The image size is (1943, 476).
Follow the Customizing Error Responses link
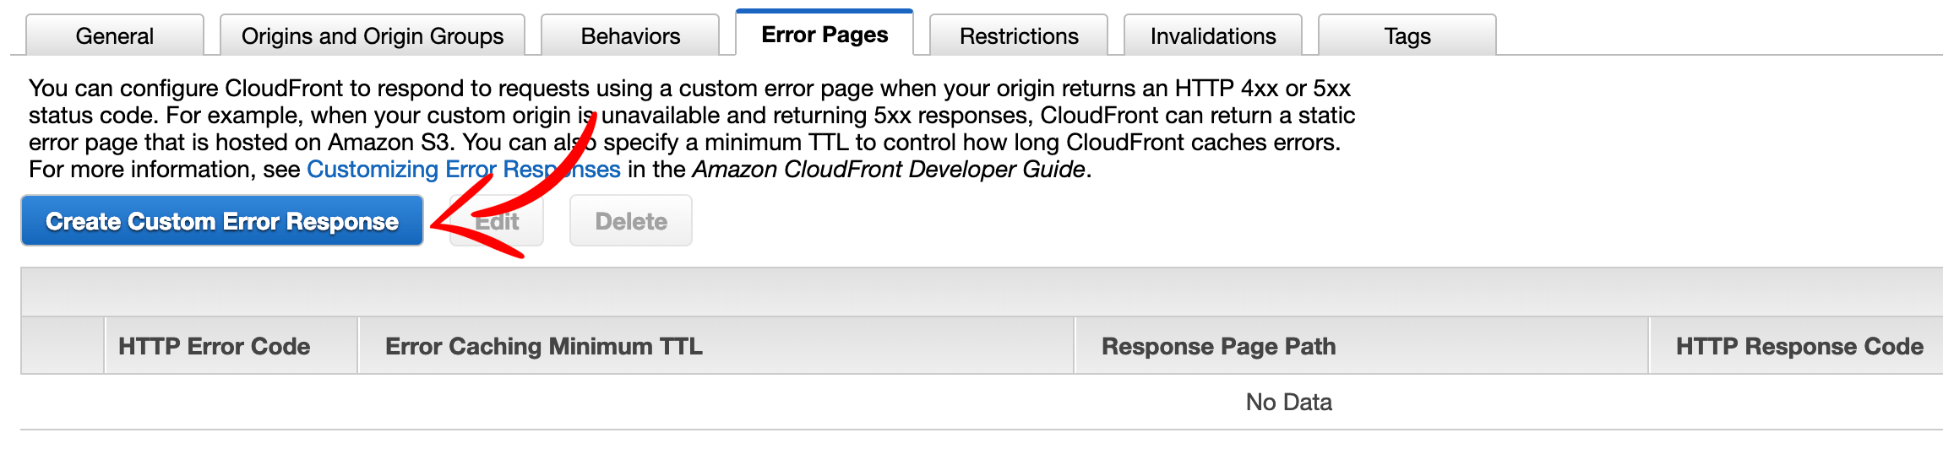pos(464,170)
